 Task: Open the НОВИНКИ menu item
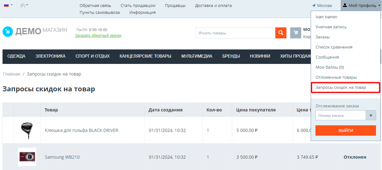pos(260,56)
